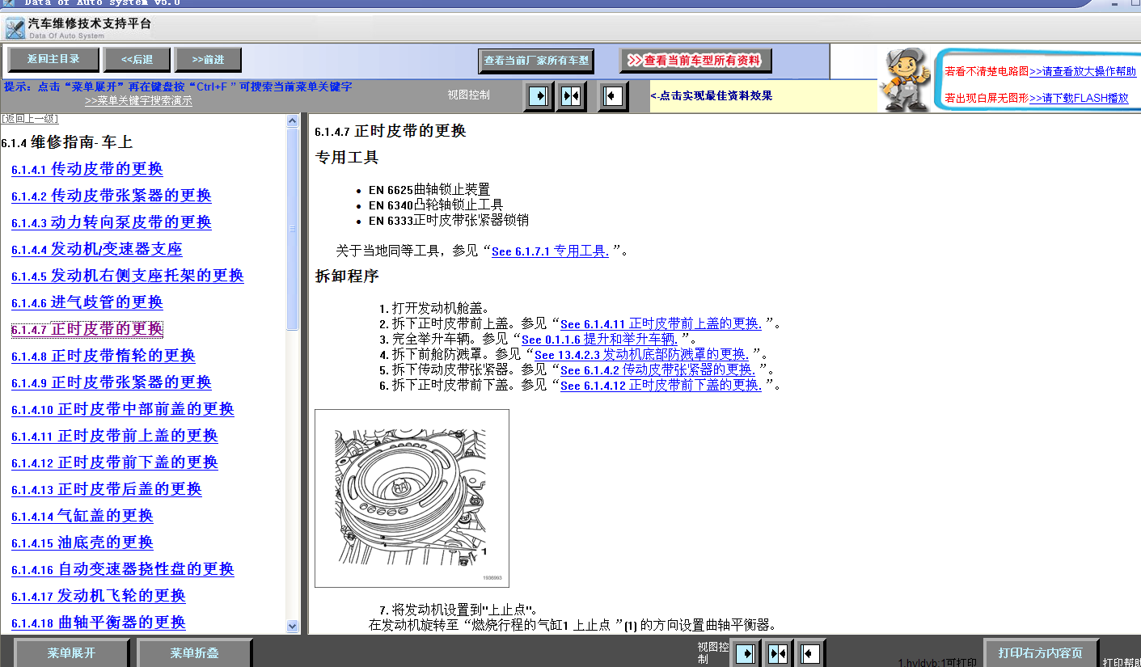
Task: Open 查看当前车型所有资料
Action: 695,60
